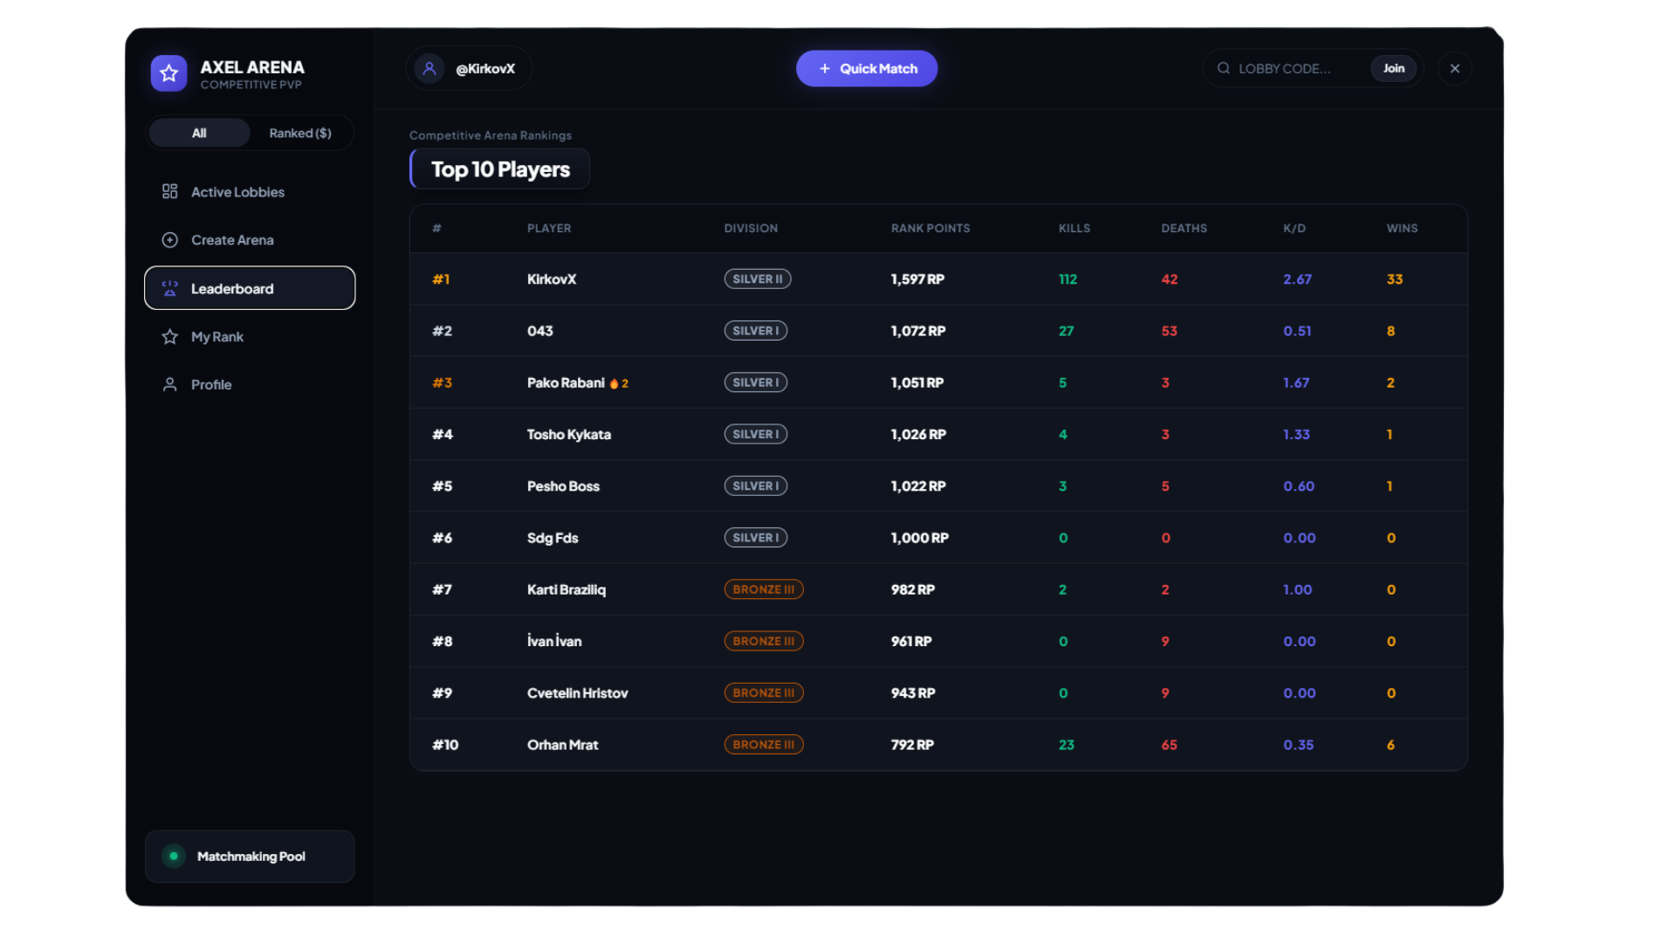The height and width of the screenshot is (943, 1676).
Task: Click the 1,597 RP value
Action: coord(917,279)
